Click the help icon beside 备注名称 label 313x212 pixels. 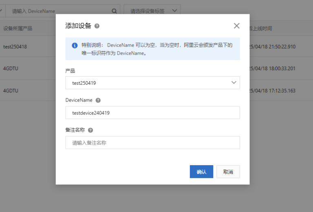click(x=90, y=130)
